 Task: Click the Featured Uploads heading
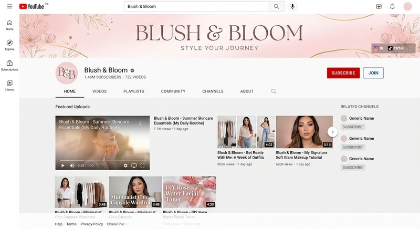(72, 107)
